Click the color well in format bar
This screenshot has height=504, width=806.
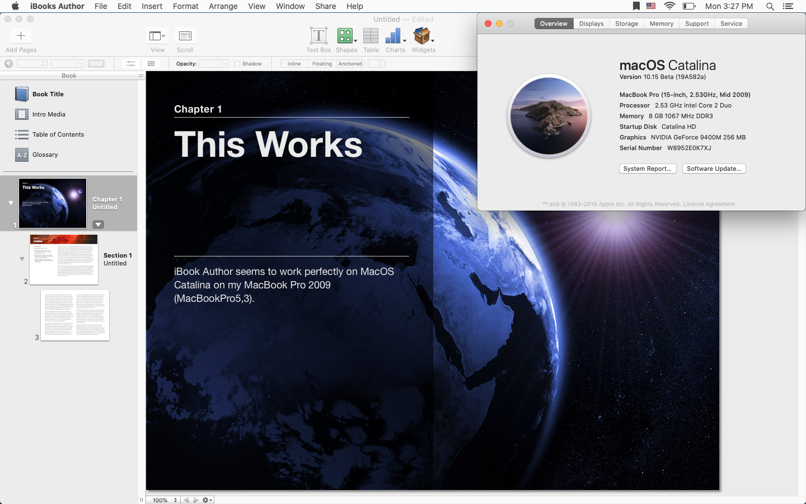(96, 64)
